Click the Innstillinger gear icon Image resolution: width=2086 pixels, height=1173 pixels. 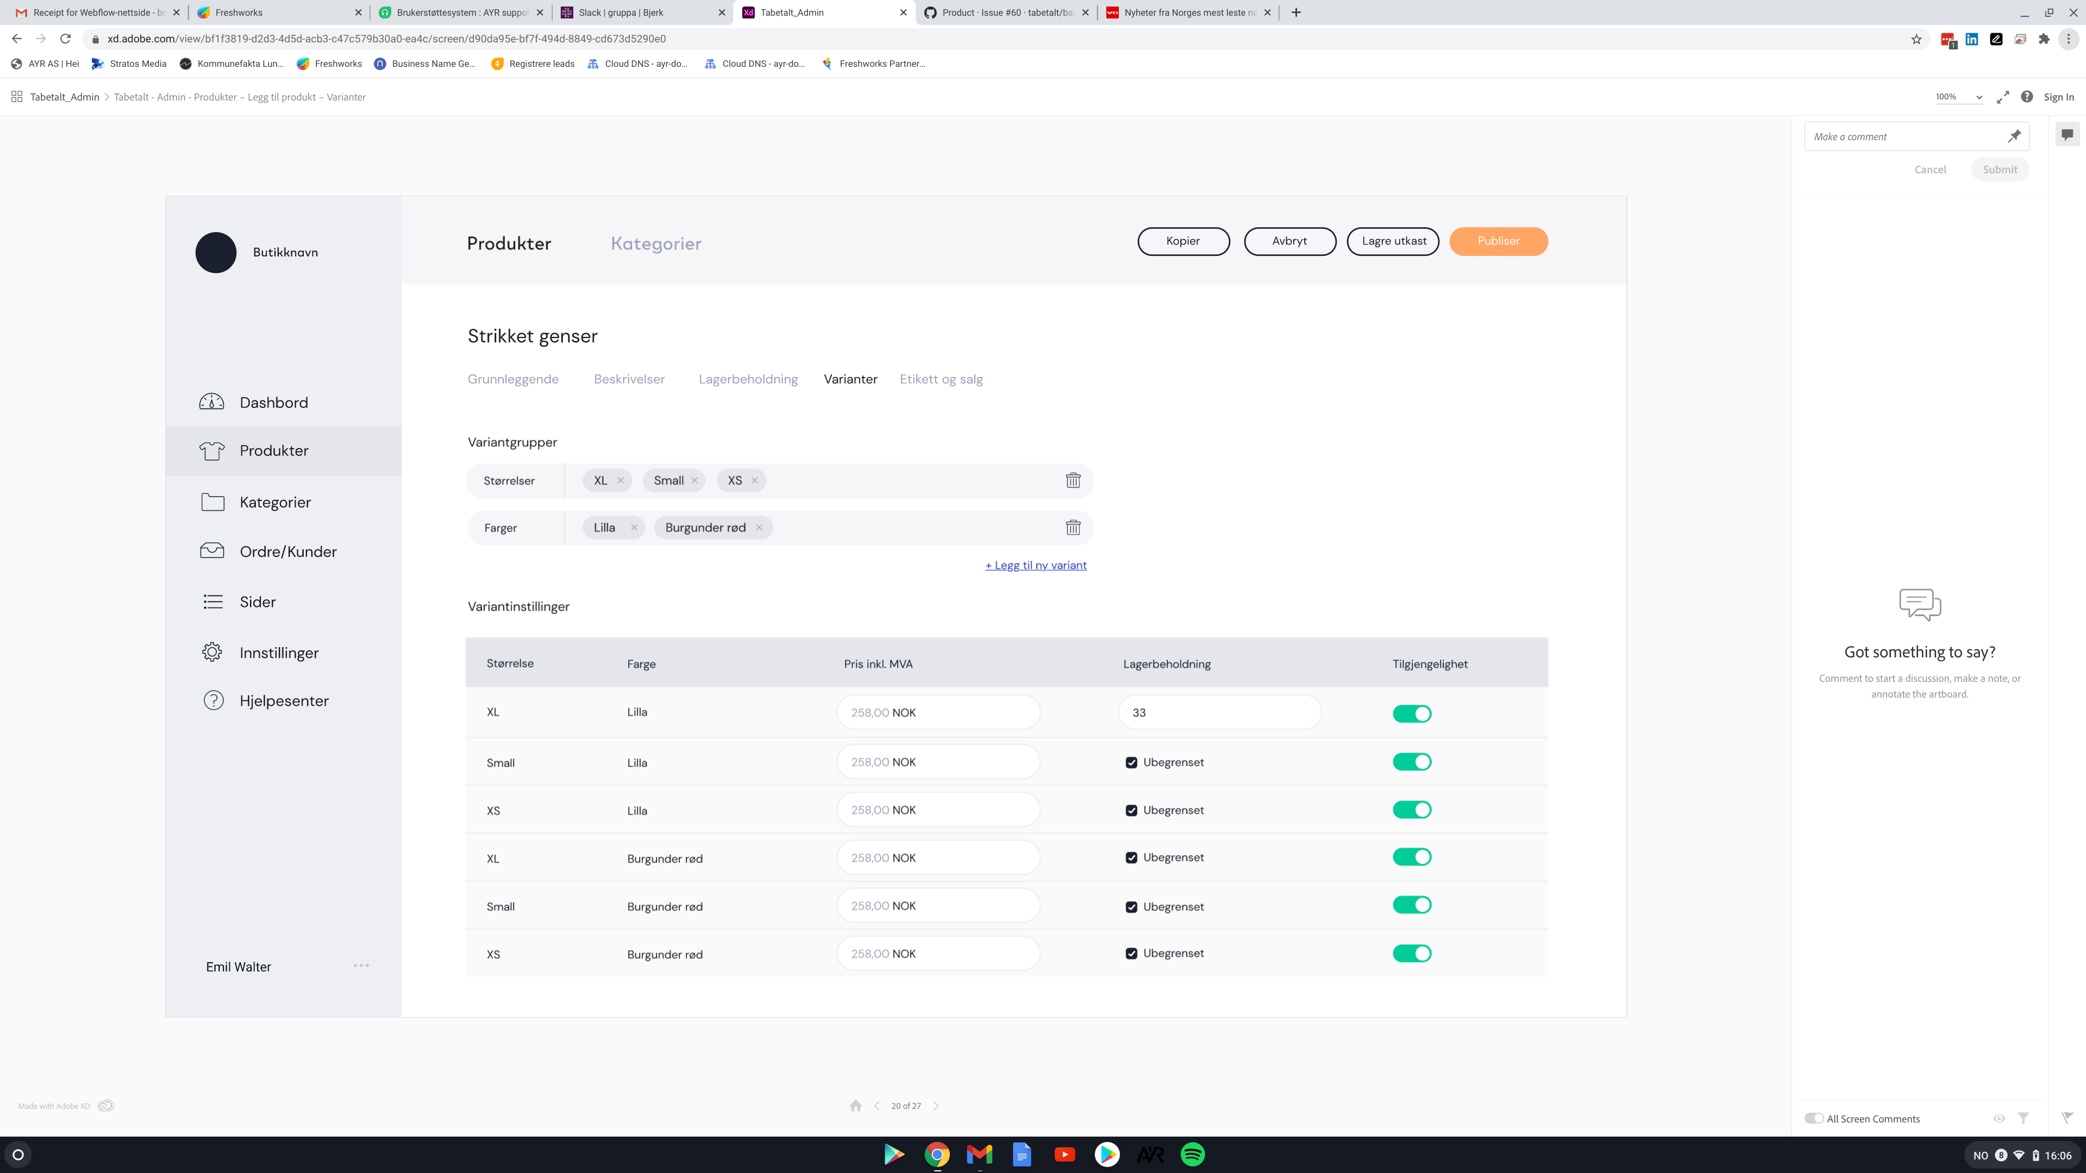tap(212, 651)
